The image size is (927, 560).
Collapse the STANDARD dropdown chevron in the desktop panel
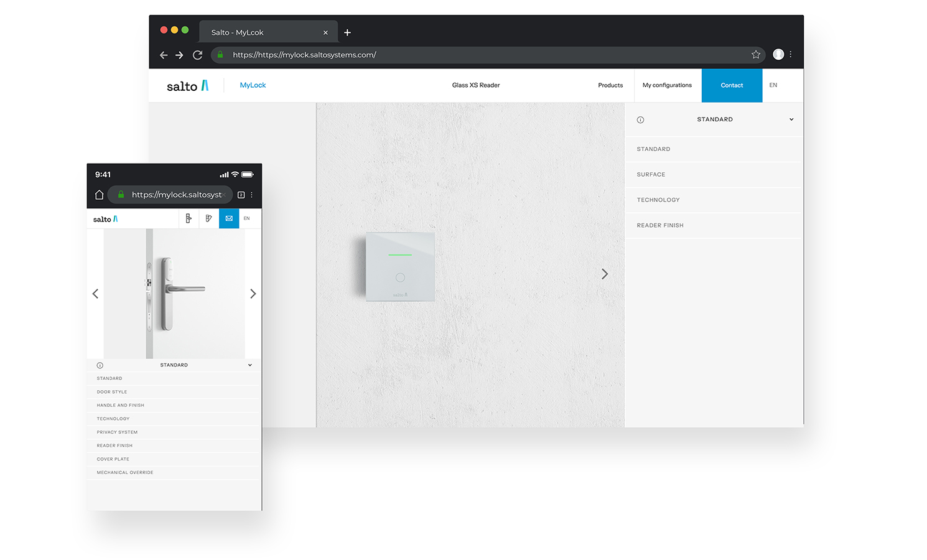[x=791, y=119]
